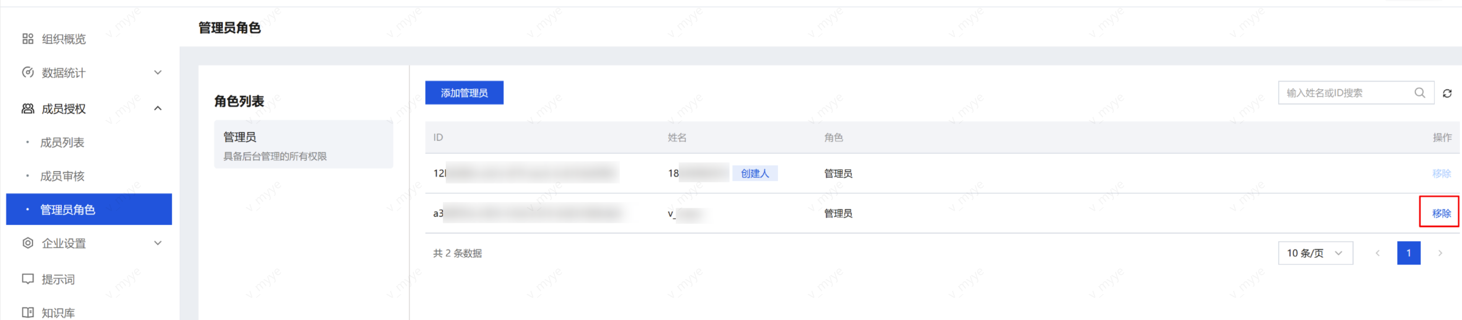
Task: Select 管理员角色 in the sidebar
Action: pyautogui.click(x=89, y=210)
